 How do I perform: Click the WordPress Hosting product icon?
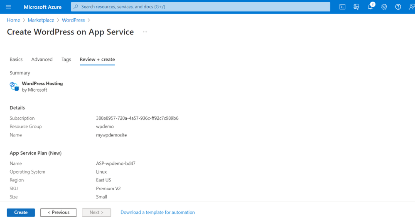14,87
